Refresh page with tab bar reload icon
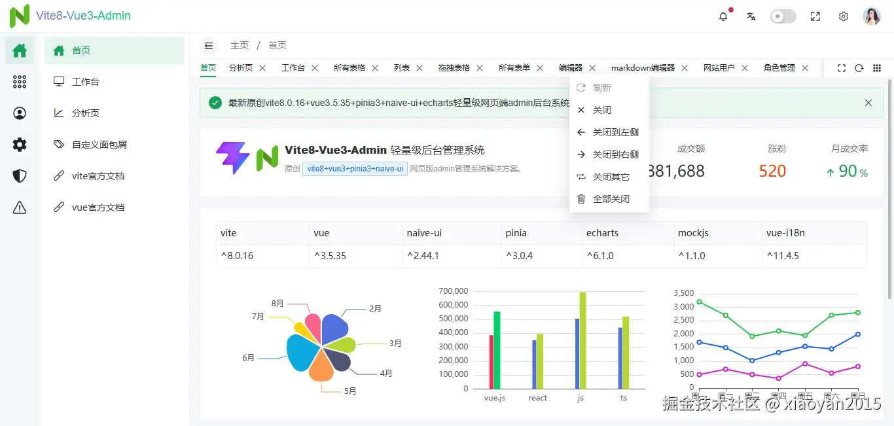Screen dimensions: 894x426 859,68
